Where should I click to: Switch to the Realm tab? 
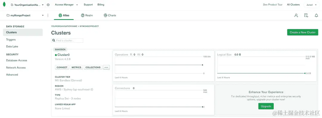pyautogui.click(x=87, y=15)
